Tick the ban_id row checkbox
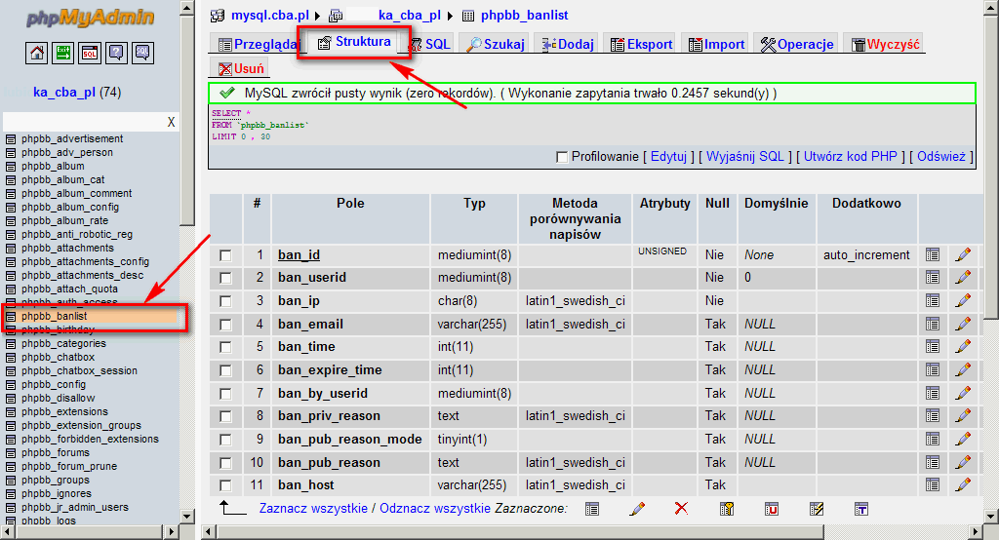This screenshot has height=540, width=999. [x=225, y=255]
